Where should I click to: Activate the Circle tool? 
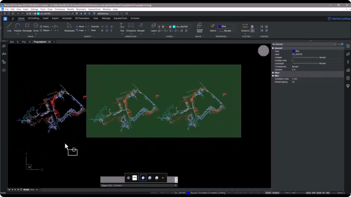tap(36, 27)
